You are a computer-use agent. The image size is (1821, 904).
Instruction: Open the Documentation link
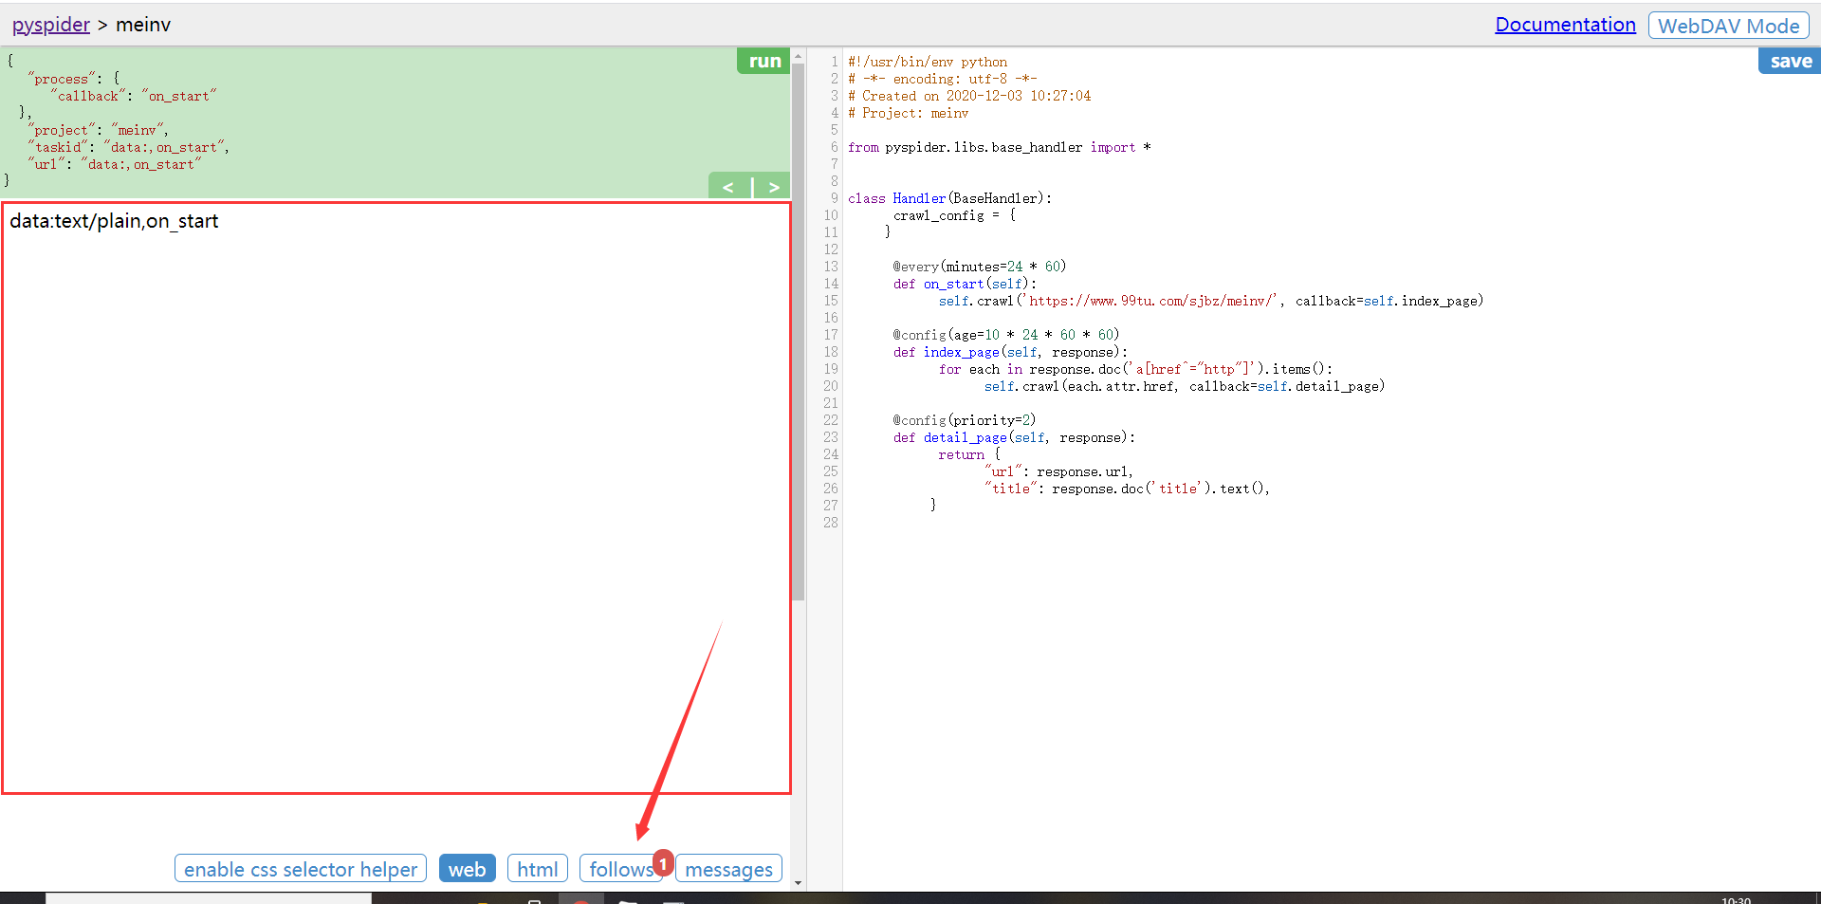(x=1565, y=25)
